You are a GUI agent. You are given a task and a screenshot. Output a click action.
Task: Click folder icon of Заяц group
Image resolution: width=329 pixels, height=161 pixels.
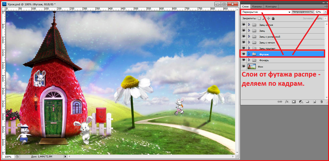[254, 31]
